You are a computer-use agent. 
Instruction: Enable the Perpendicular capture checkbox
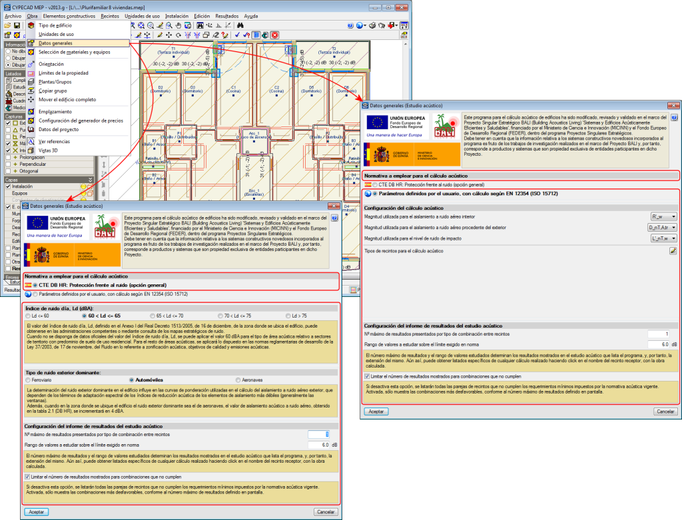pos(8,164)
